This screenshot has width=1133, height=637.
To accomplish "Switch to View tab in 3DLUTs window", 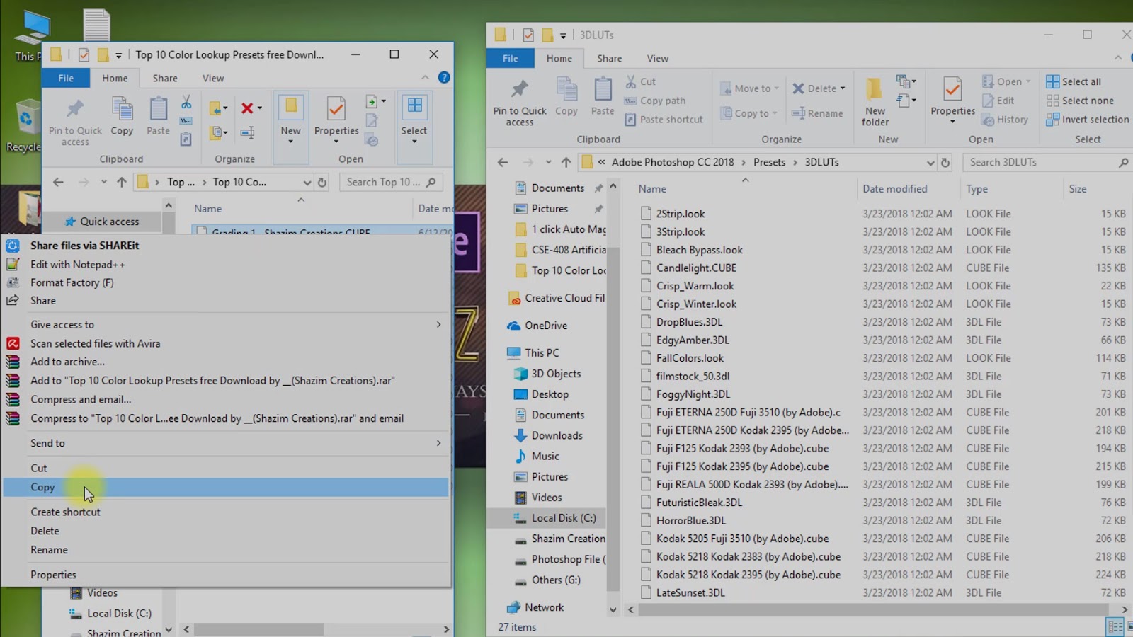I will coord(657,58).
